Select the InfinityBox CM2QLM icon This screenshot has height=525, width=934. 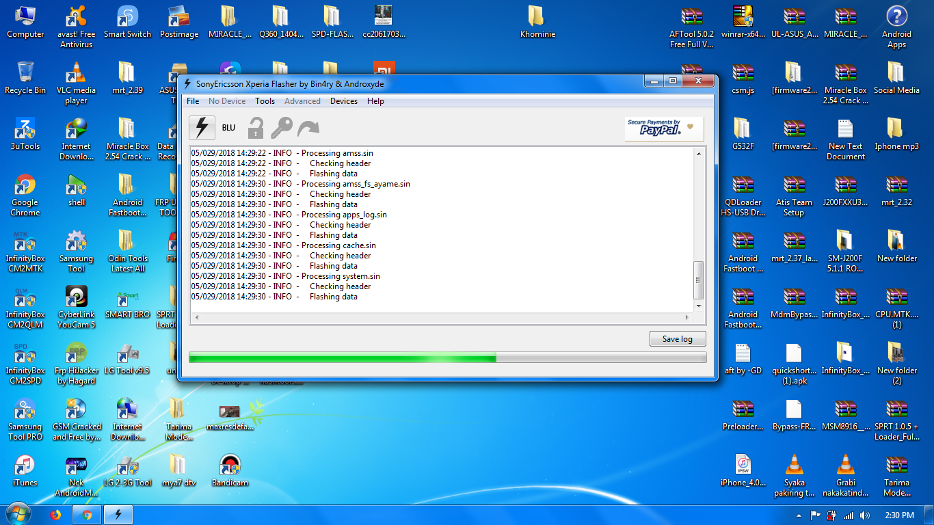click(25, 307)
